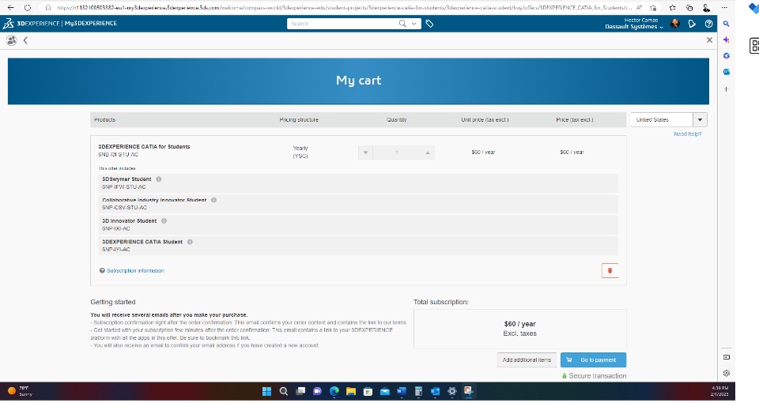This screenshot has width=759, height=403.
Task: Open Edge sidebar Copilot sparkle icon
Action: point(726,40)
